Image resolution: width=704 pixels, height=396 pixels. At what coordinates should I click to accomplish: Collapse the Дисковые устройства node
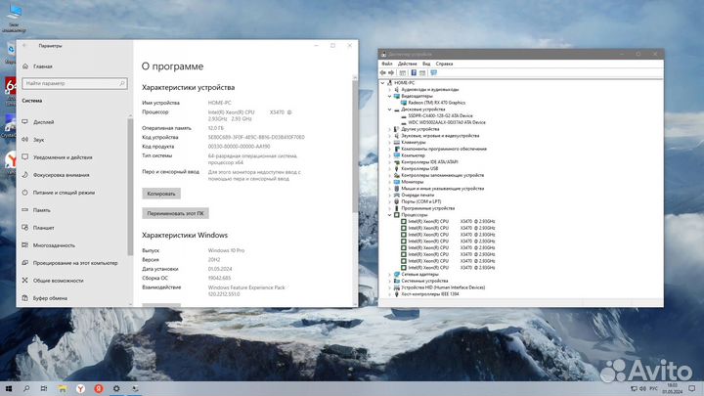click(390, 110)
